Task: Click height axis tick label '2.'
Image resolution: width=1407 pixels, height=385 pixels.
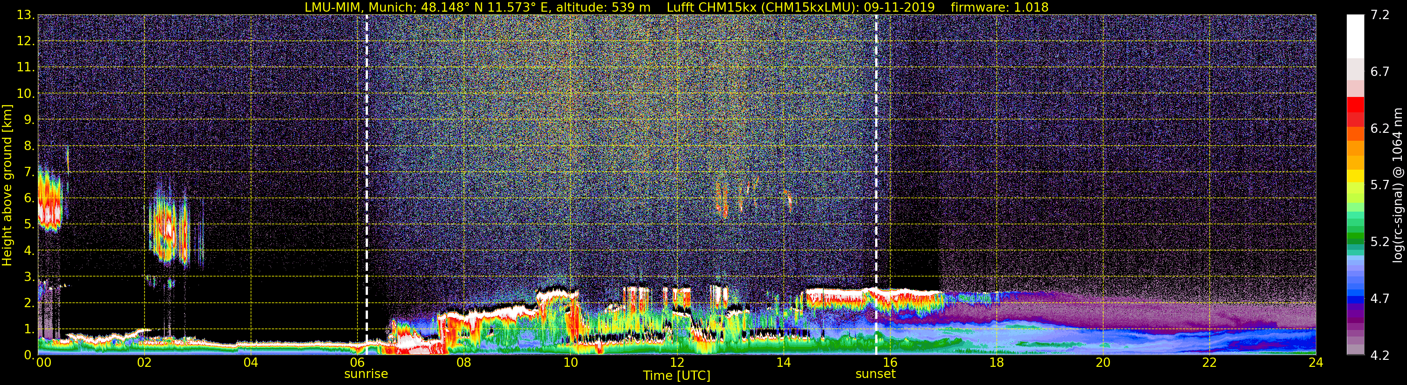Action: pos(29,302)
